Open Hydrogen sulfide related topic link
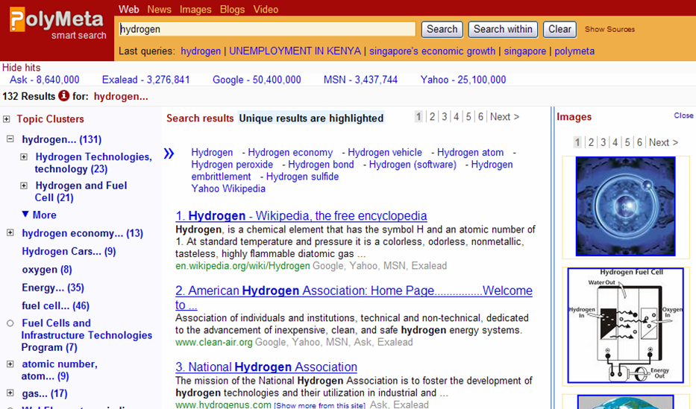 (302, 177)
